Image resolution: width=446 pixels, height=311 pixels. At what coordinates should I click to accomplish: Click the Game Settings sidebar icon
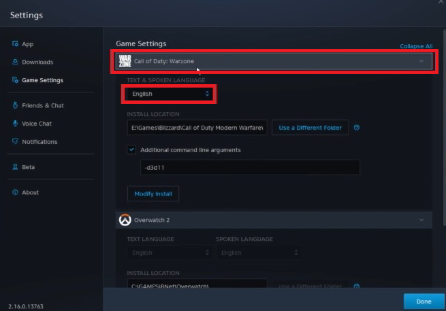click(15, 80)
